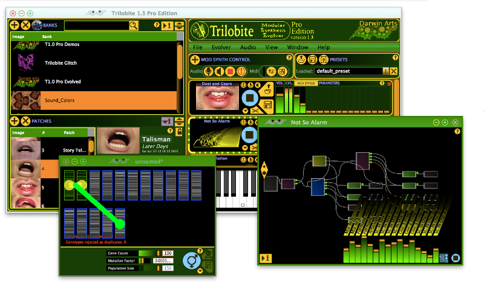The height and width of the screenshot is (287, 484).
Task: Toggle the audio speaker output button
Action: [x=219, y=71]
